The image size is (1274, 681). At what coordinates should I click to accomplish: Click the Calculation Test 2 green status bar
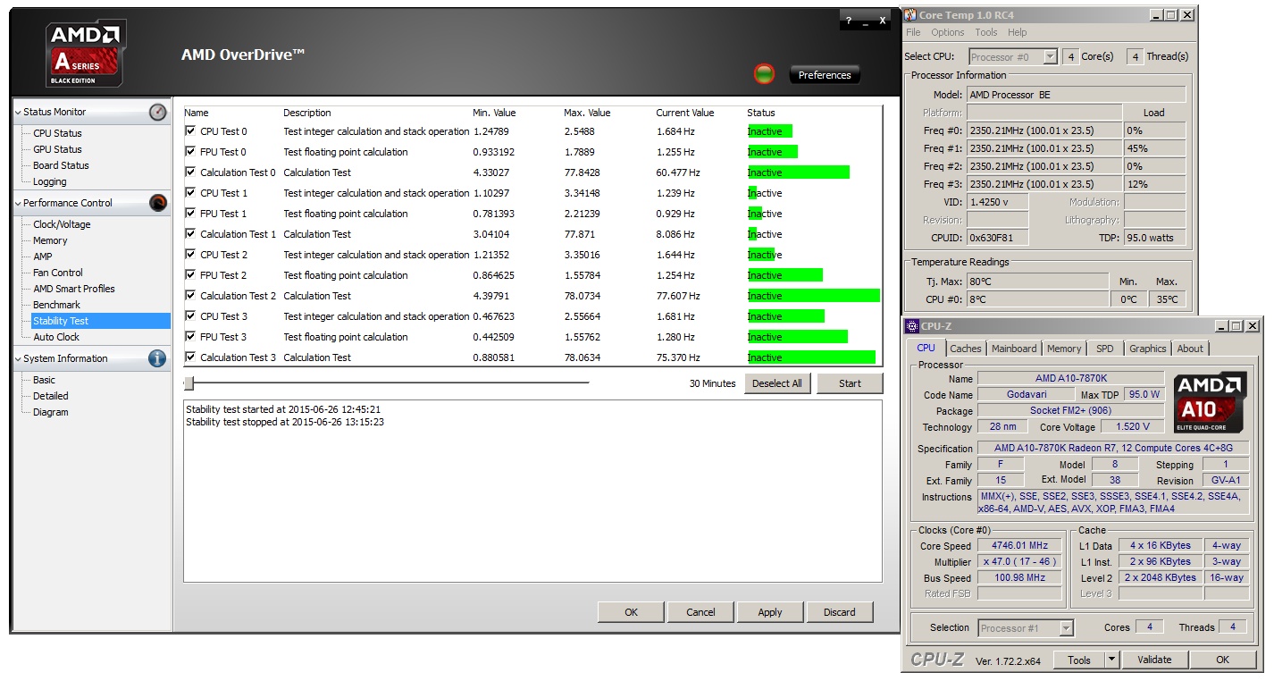click(814, 296)
